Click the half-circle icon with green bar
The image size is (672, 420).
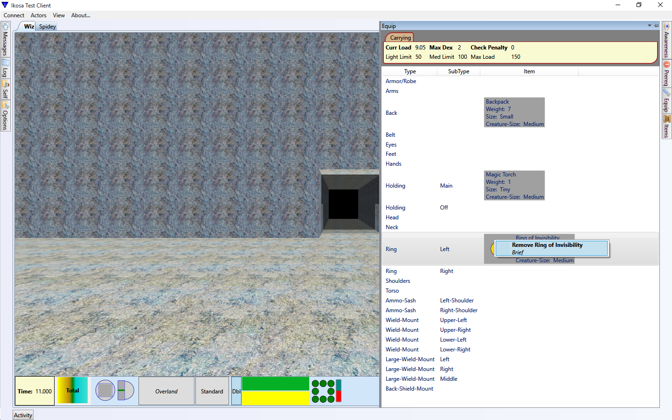tap(125, 390)
